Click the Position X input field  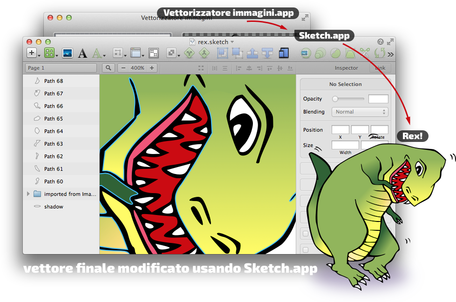[x=340, y=130]
